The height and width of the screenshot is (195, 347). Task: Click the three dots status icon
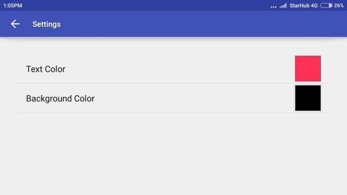pyautogui.click(x=273, y=6)
